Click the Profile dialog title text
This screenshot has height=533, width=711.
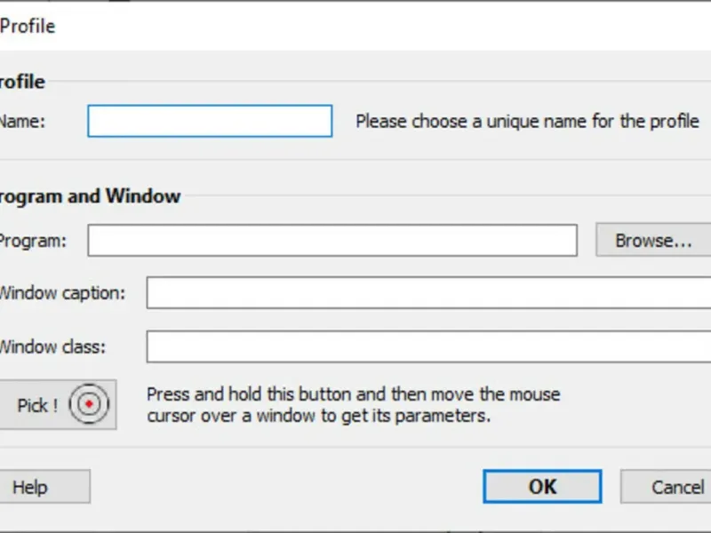(x=27, y=26)
